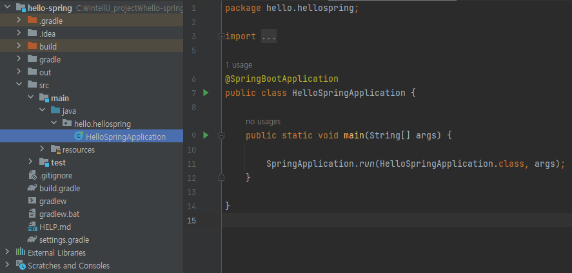Expand the out folder chevron
This screenshot has height=273, width=572.
pyautogui.click(x=19, y=72)
